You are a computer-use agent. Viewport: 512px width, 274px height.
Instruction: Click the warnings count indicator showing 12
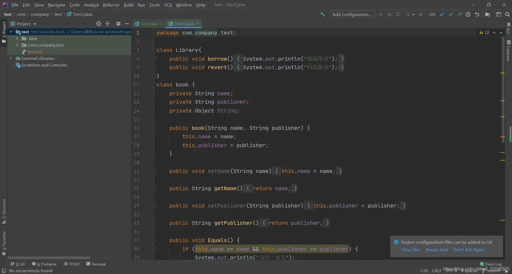pyautogui.click(x=484, y=32)
